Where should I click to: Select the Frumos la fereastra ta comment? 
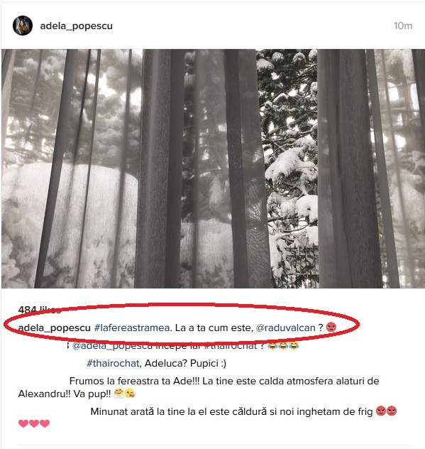[199, 387]
